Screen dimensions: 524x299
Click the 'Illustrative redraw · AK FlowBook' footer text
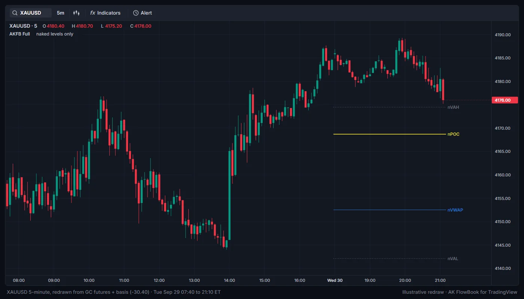(x=460, y=292)
